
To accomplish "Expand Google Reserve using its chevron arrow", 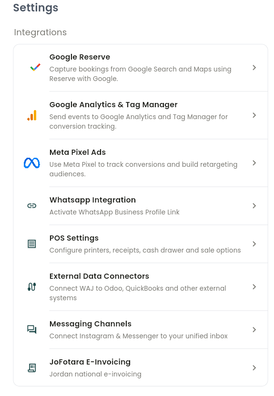I will [254, 68].
